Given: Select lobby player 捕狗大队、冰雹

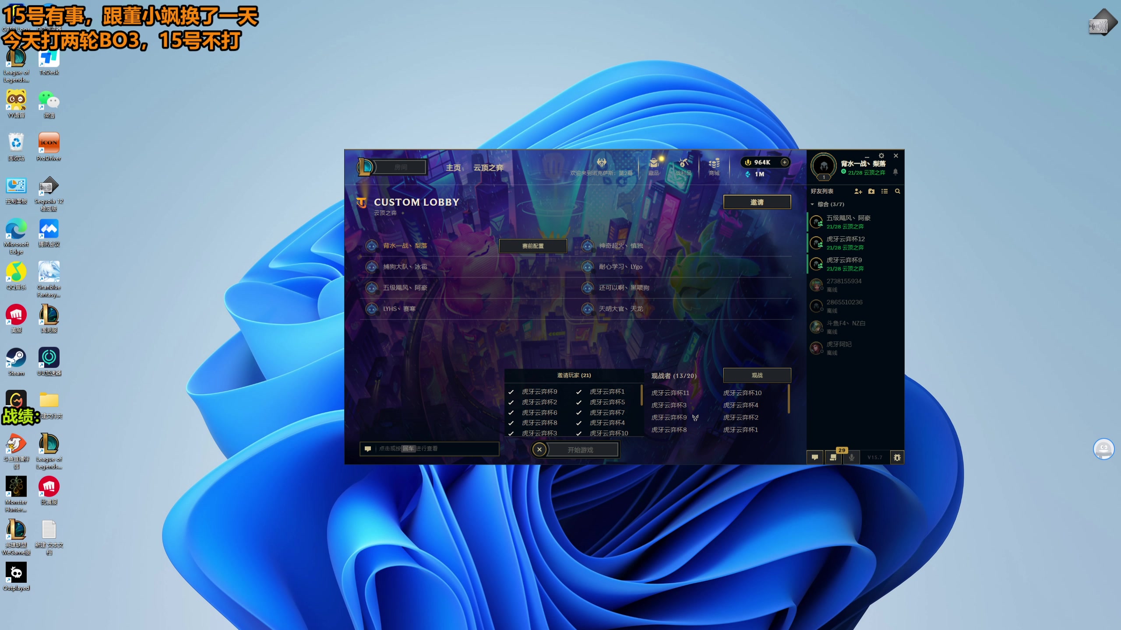Looking at the screenshot, I should point(405,267).
